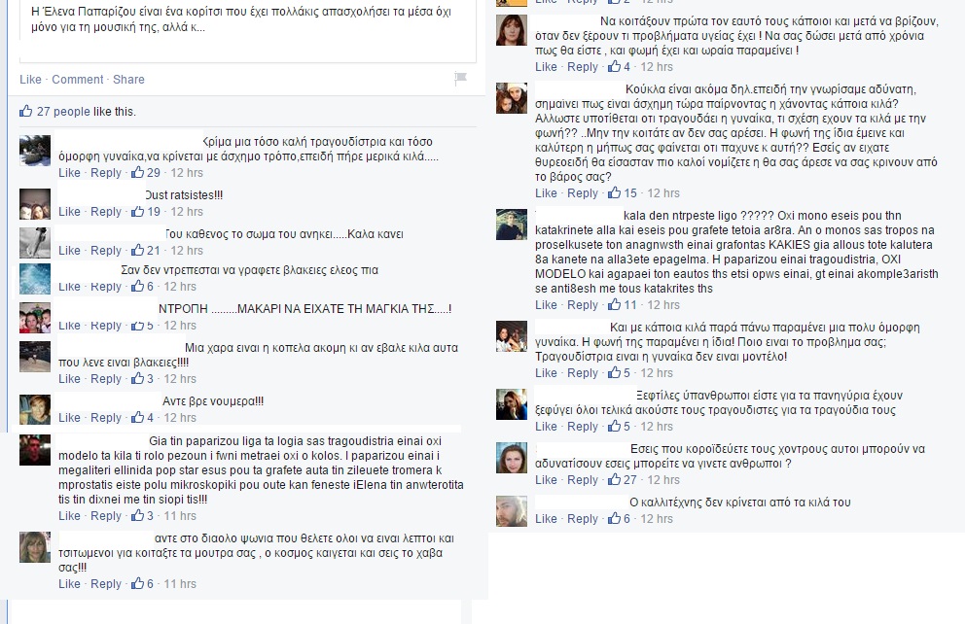The width and height of the screenshot is (966, 624).
Task: Click the thumbs-up icon showing 29 likes
Action: coord(137,172)
